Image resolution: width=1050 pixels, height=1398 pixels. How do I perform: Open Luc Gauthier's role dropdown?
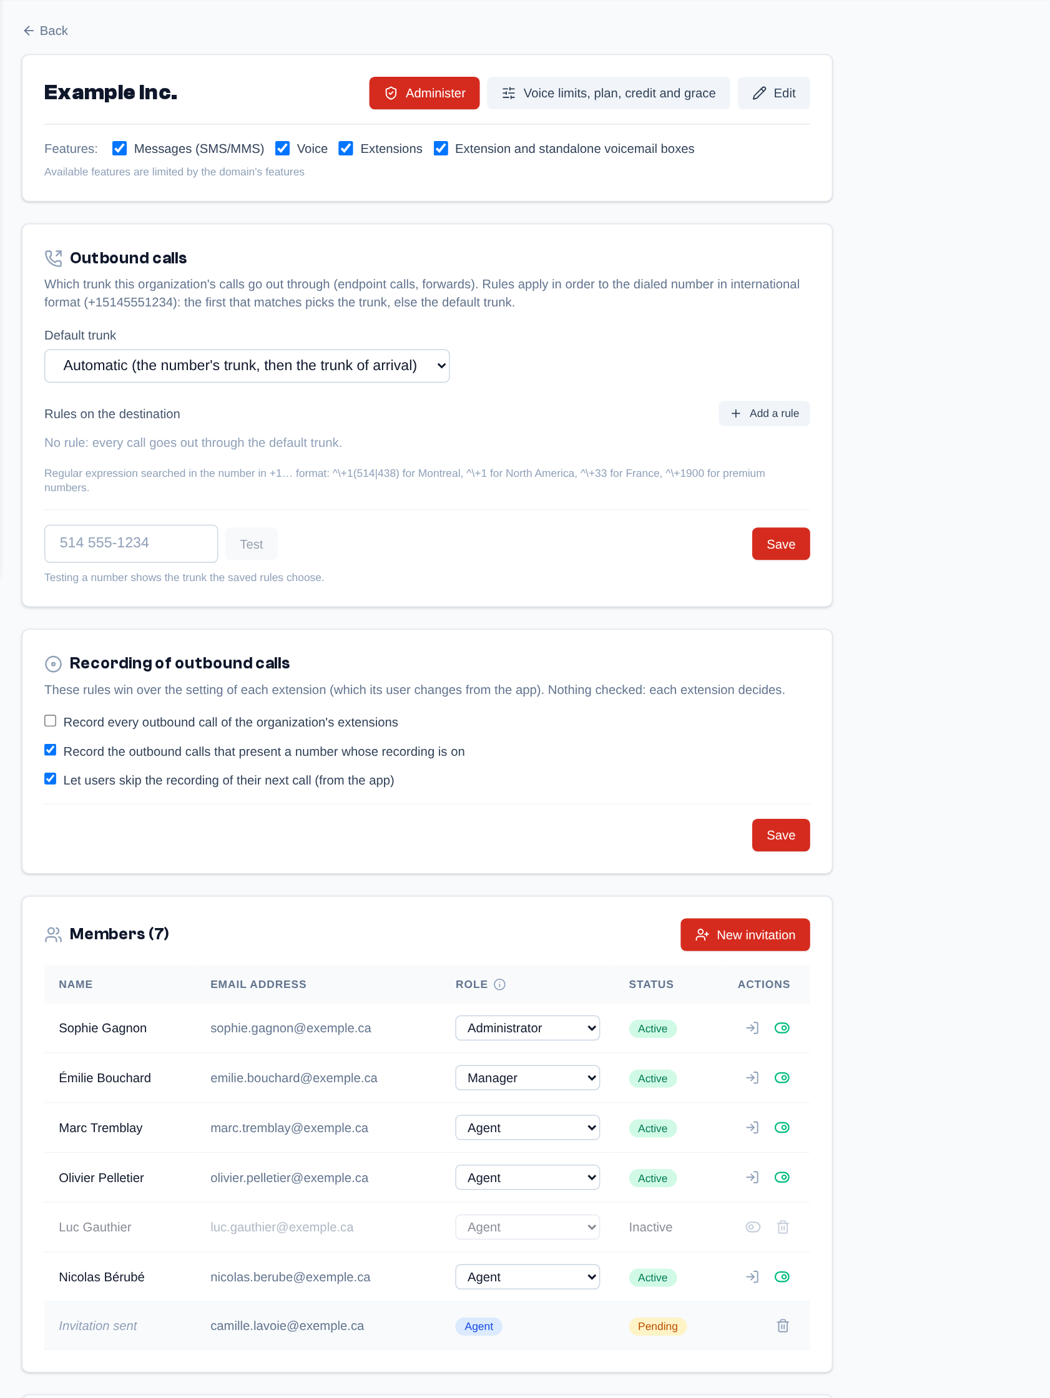pyautogui.click(x=527, y=1227)
